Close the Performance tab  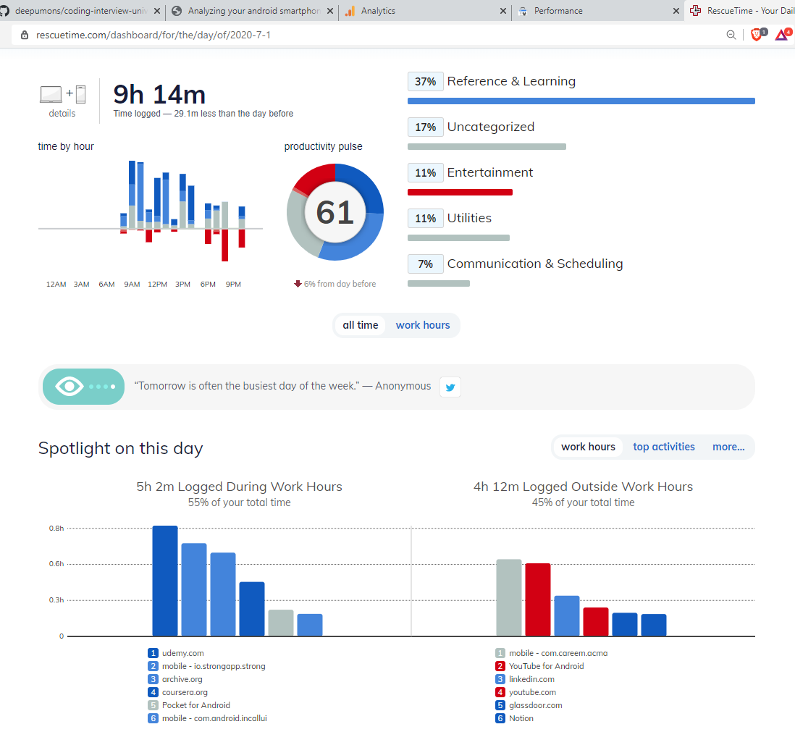(x=676, y=11)
